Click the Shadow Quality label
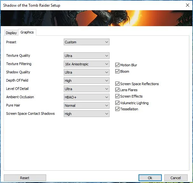193x183 pixels. coord(18,72)
